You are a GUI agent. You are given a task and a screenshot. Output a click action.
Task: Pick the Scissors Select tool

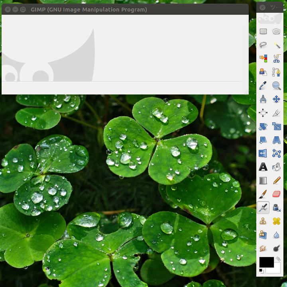(276, 59)
